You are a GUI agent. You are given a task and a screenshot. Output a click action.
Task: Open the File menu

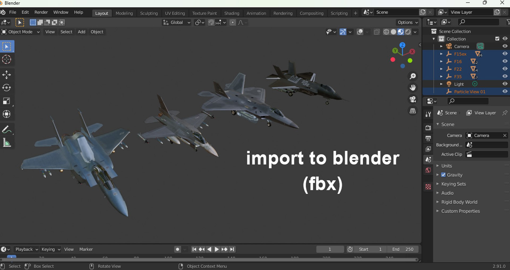12,12
